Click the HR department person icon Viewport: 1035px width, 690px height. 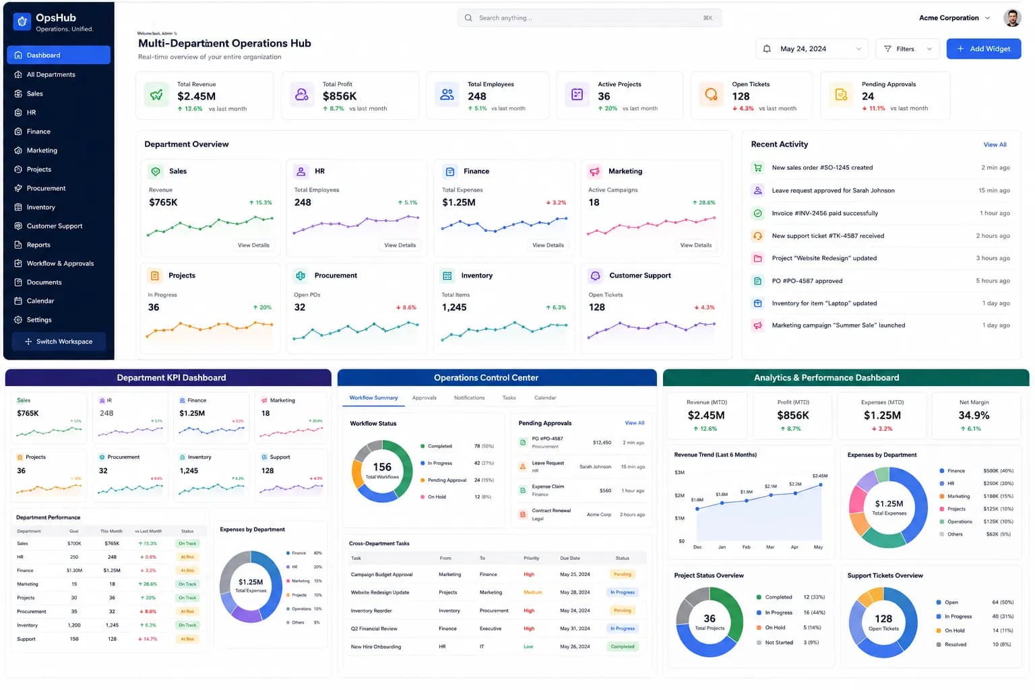click(301, 171)
